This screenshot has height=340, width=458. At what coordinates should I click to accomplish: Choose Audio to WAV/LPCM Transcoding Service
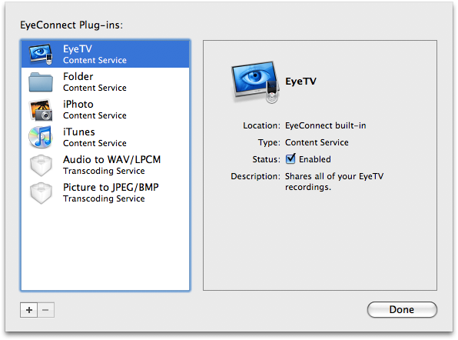105,165
